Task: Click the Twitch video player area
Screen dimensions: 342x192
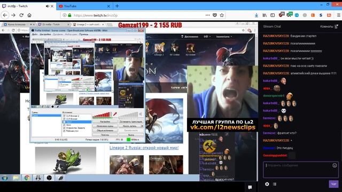Action: coord(129,101)
